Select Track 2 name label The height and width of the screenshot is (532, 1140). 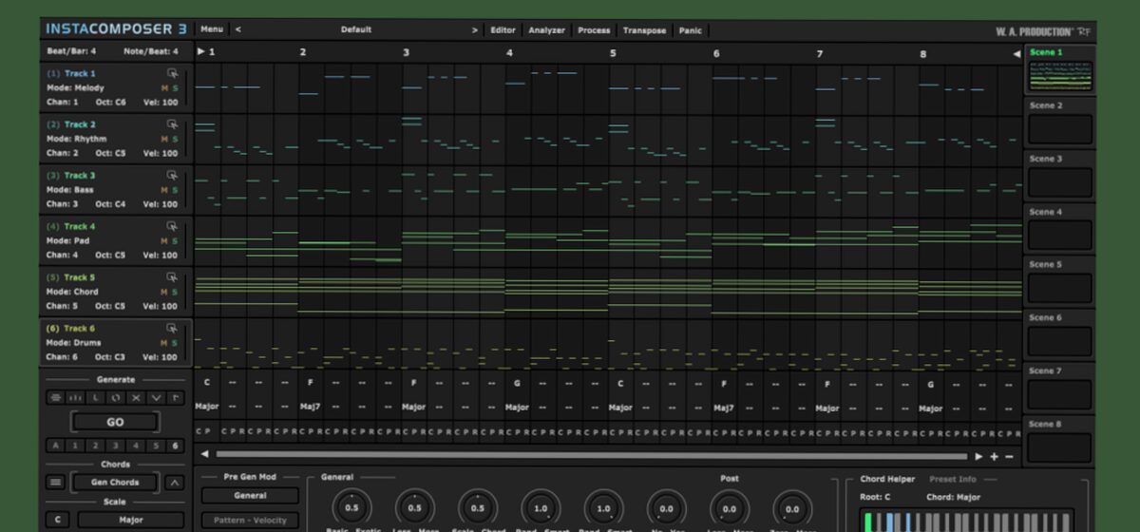click(80, 124)
